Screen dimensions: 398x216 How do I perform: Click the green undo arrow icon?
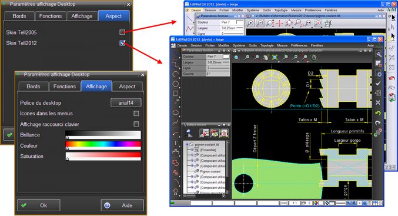(x=378, y=113)
